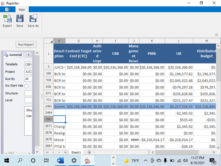Select row 2492 header
Screen dimensions: 221x166
click(x=49, y=106)
